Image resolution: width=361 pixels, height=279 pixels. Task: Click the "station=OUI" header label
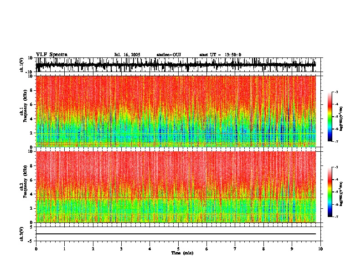point(169,55)
